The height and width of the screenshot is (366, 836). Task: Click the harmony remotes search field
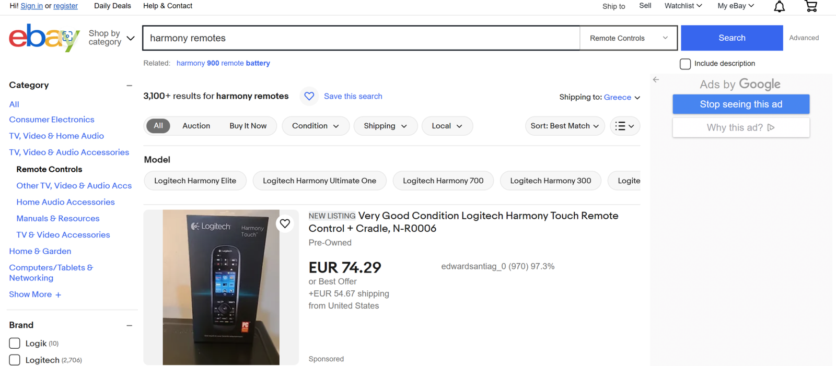(361, 38)
